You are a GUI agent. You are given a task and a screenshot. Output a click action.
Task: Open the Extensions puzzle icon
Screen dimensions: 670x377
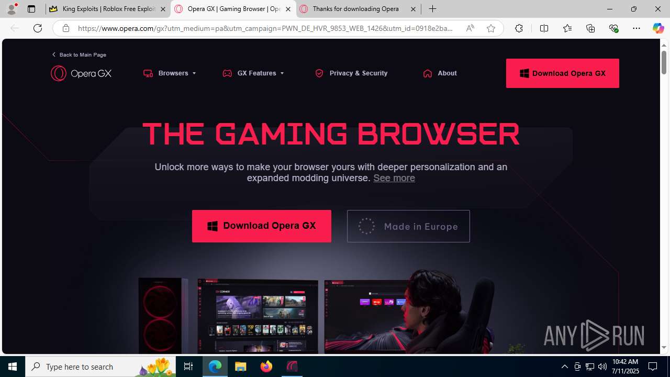click(519, 28)
